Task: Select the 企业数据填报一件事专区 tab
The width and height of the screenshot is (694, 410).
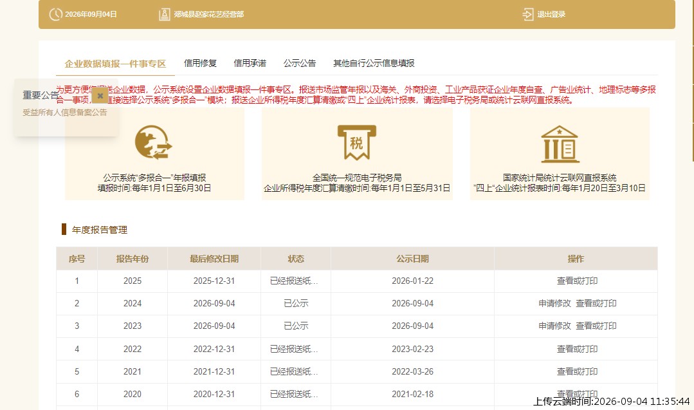Action: 115,64
